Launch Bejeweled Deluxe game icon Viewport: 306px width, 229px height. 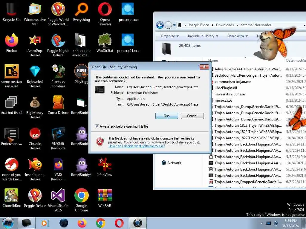(x=35, y=76)
